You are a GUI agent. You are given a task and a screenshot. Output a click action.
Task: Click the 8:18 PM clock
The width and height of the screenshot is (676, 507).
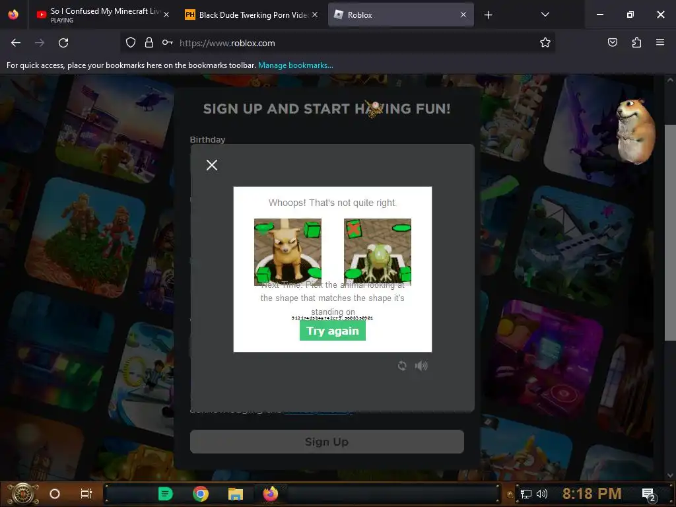click(592, 494)
